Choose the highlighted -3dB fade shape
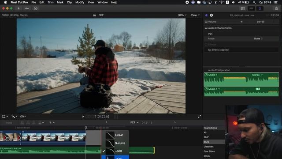282x159 pixels. (x=115, y=157)
